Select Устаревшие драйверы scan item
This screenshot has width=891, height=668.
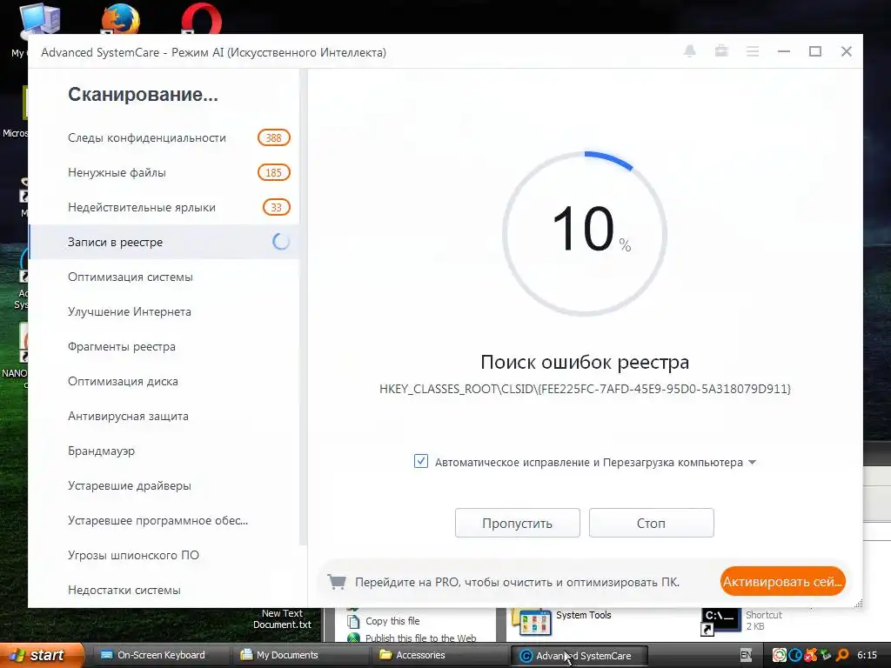[x=164, y=485]
